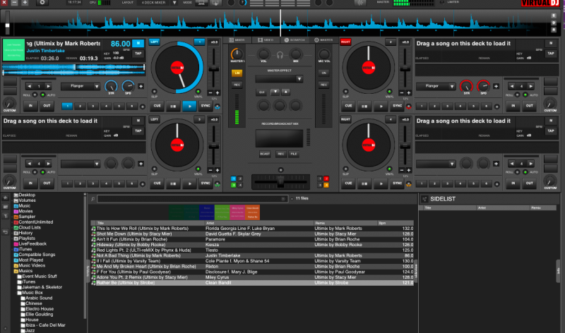Sort tracks by Bpm column header
The width and height of the screenshot is (565, 333).
pos(395,223)
